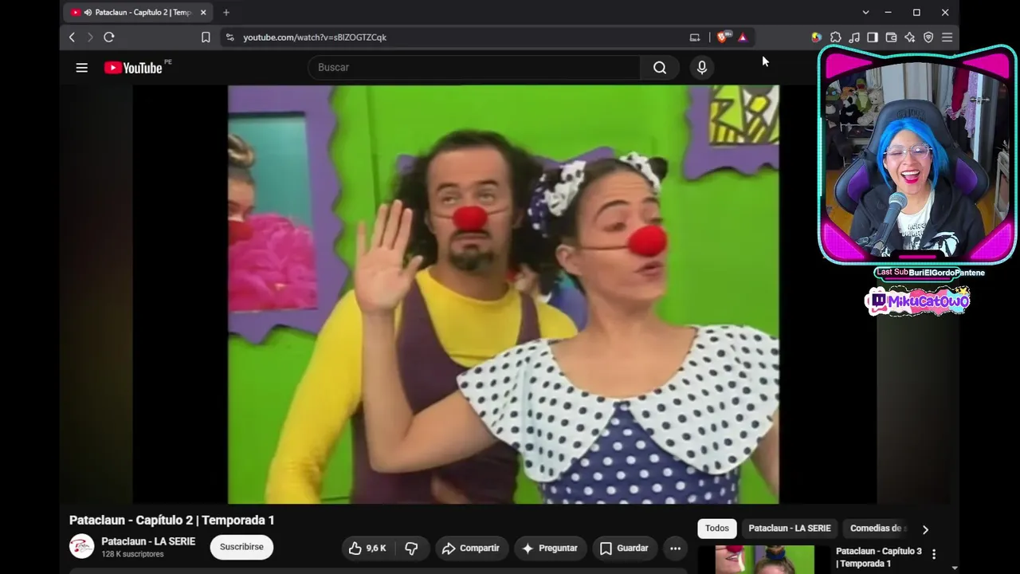Close the browser window

click(x=945, y=13)
